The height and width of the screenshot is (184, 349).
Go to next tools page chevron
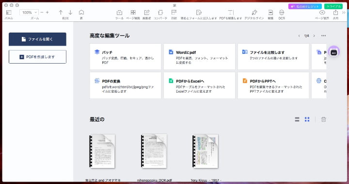point(314,36)
